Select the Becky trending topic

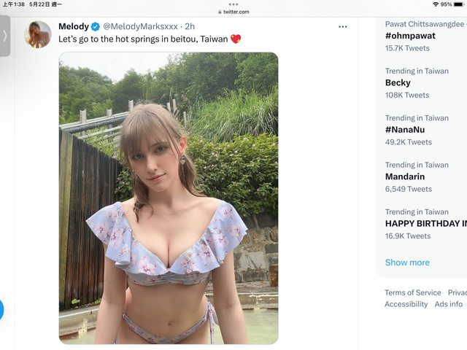[398, 82]
